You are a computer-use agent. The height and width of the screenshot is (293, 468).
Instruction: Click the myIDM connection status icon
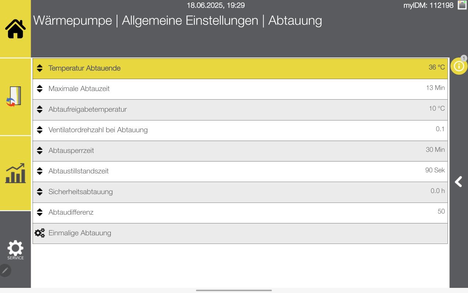[x=462, y=5]
